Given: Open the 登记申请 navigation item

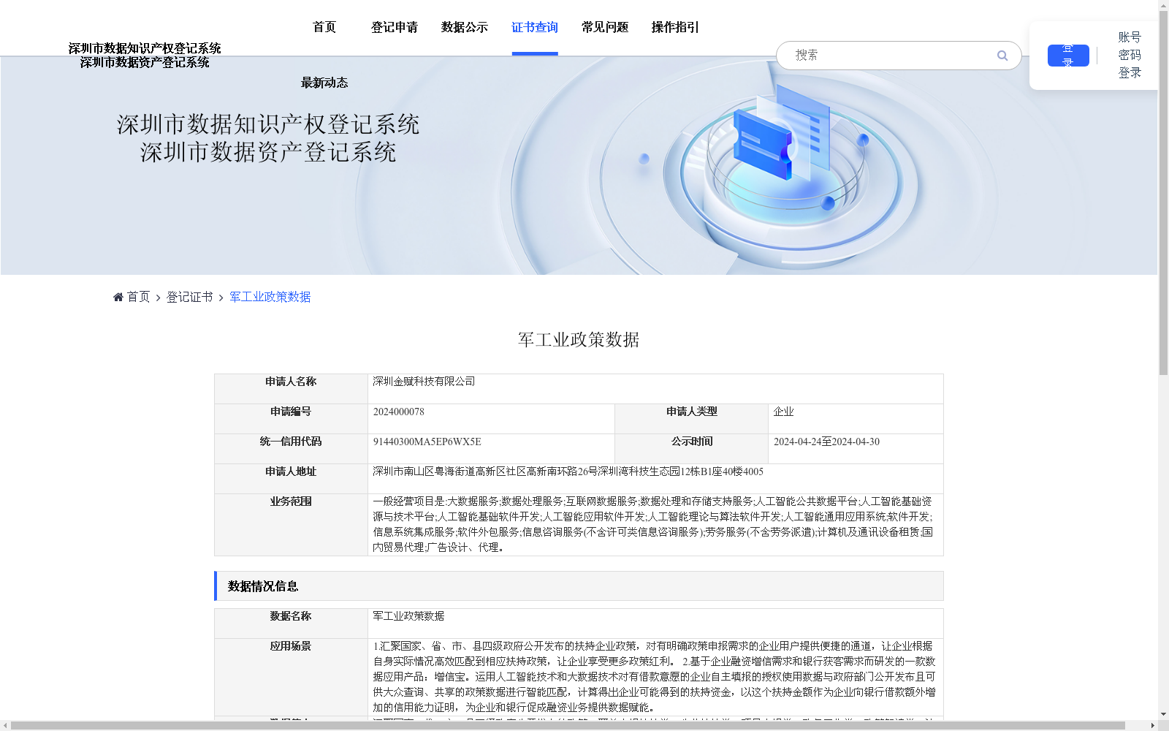Looking at the screenshot, I should 395,27.
